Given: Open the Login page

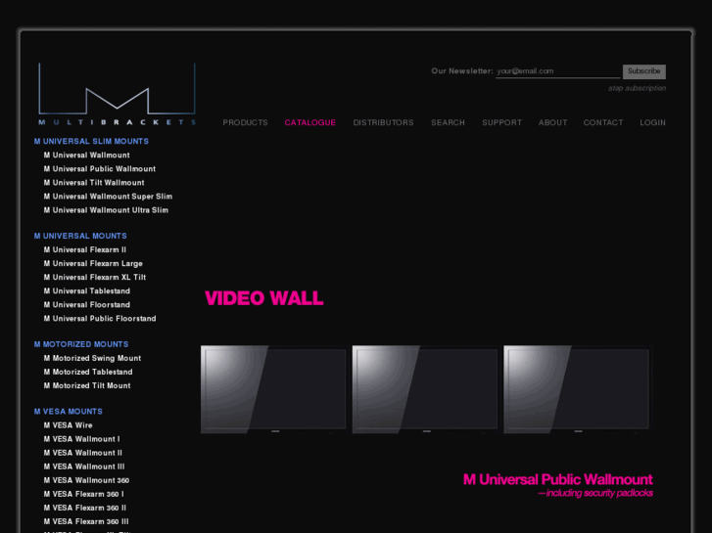Looking at the screenshot, I should [x=652, y=123].
